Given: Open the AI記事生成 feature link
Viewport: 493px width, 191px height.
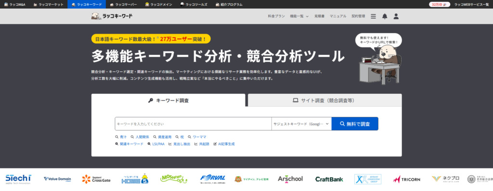Looking at the screenshot, I should pyautogui.click(x=224, y=144).
